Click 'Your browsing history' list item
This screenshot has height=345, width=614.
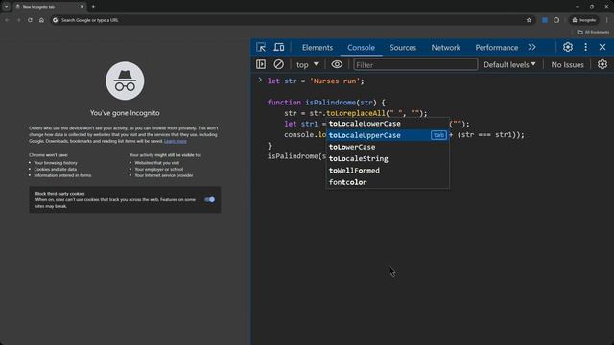point(56,163)
